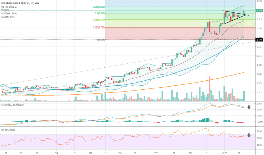The height and width of the screenshot is (155, 264).
Task: Click the 0.625 price axis value
Action: pos(259,46)
